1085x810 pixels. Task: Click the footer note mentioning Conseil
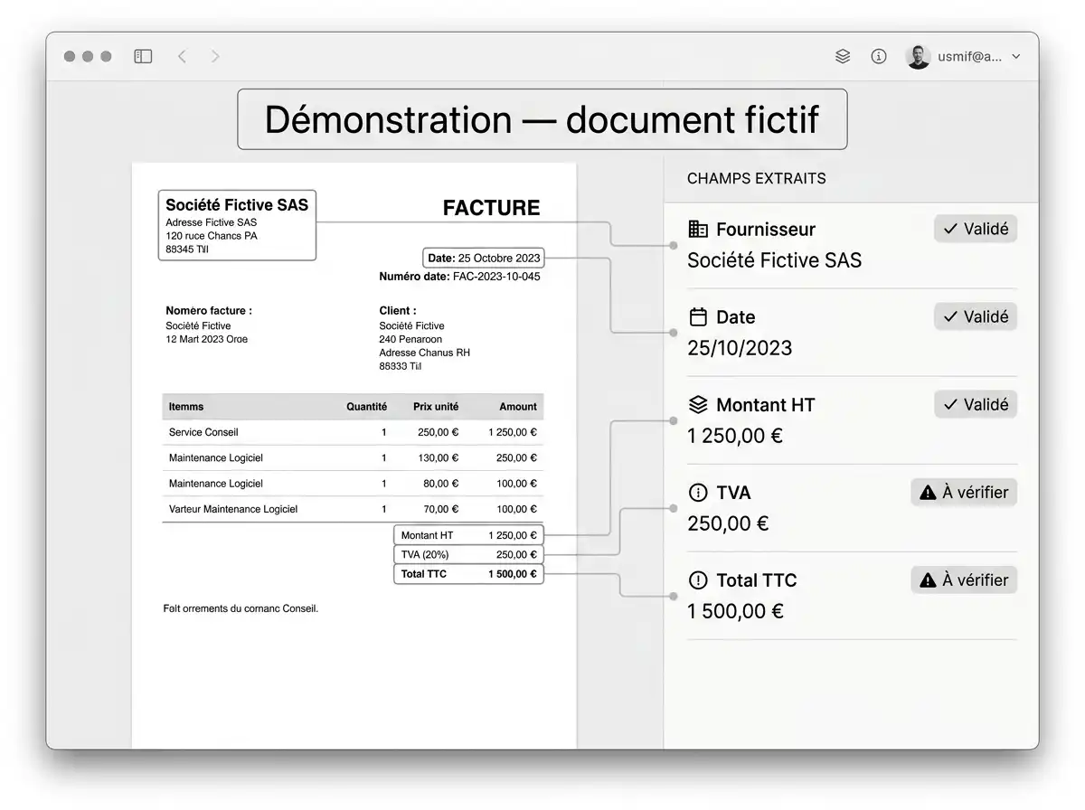tap(241, 608)
